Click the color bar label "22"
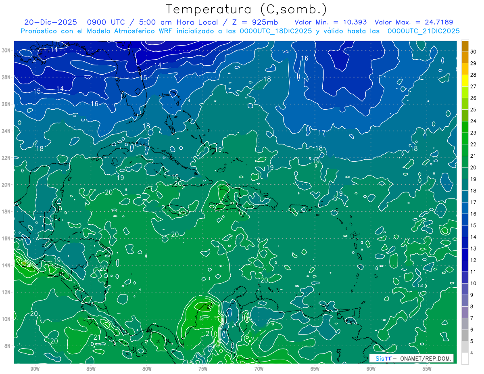This screenshot has width=484, height=374. pyautogui.click(x=473, y=144)
